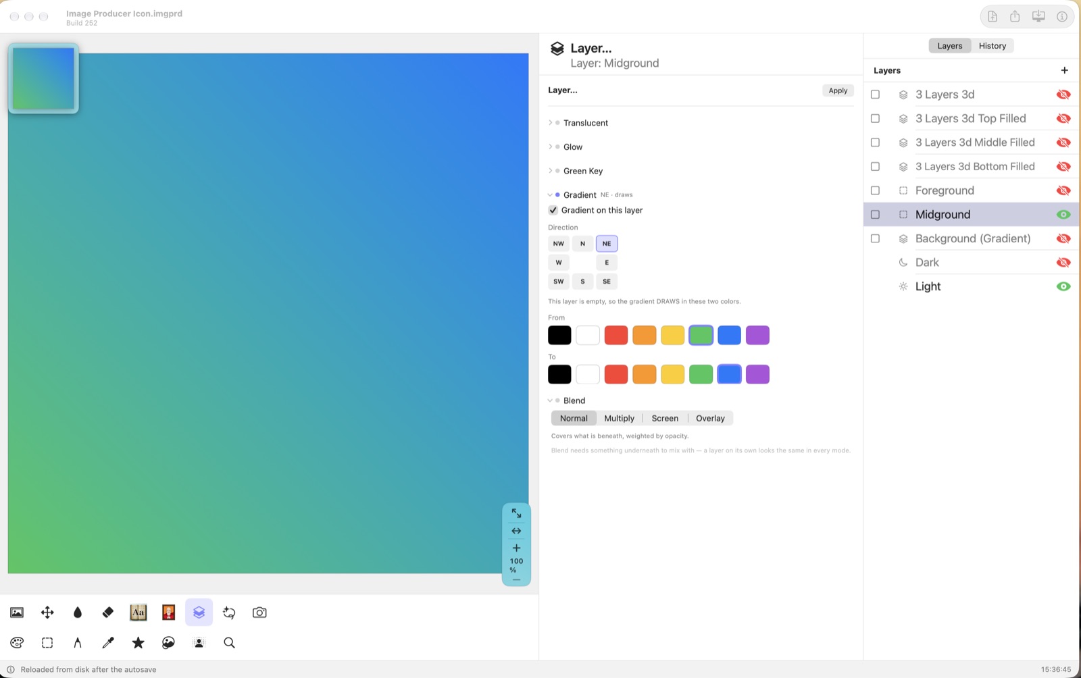This screenshot has height=678, width=1081.
Task: Select the magnifying glass search tool
Action: tap(229, 643)
